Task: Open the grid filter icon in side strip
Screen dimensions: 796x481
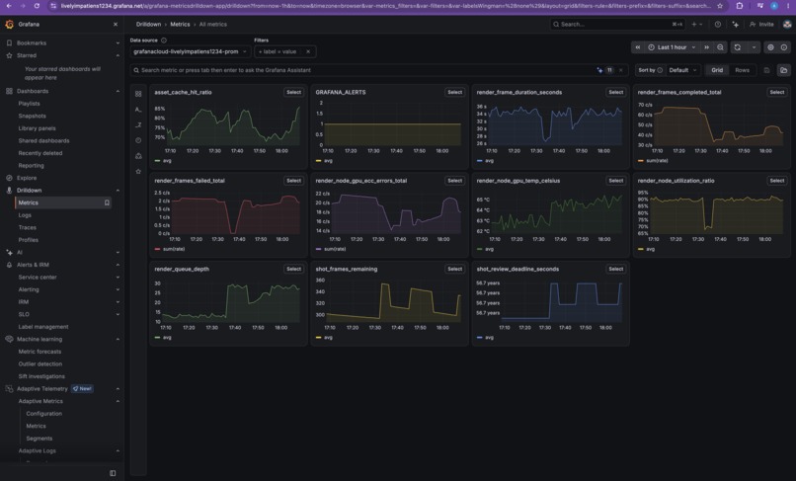Action: tap(138, 94)
